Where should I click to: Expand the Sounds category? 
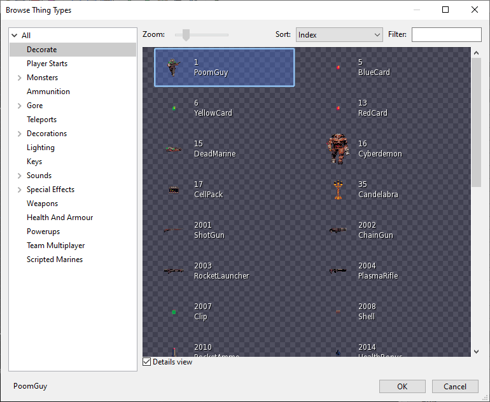click(x=19, y=176)
